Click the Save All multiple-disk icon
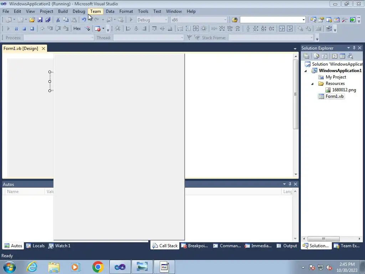The height and width of the screenshot is (274, 365). coord(48,20)
